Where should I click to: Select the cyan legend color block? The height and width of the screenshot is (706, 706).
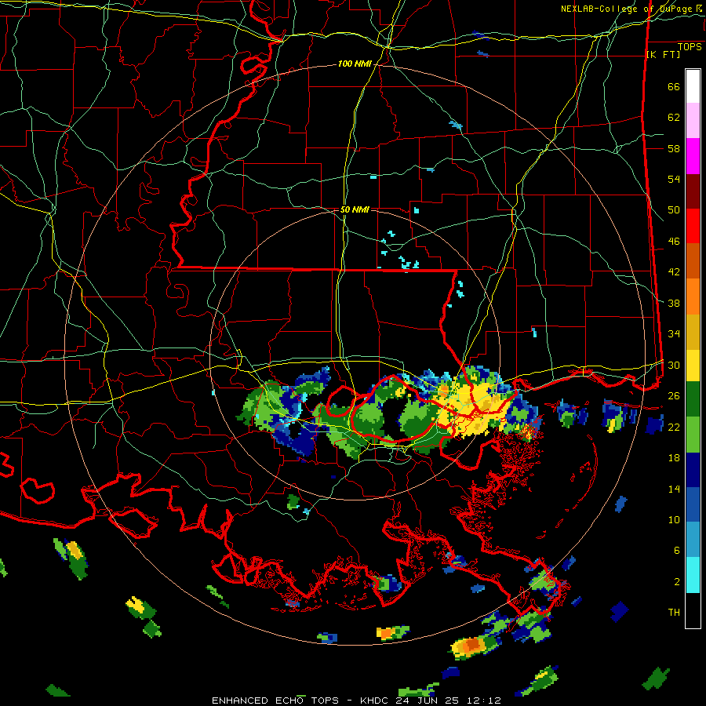tap(693, 575)
